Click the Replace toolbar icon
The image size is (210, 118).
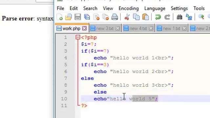(189, 17)
